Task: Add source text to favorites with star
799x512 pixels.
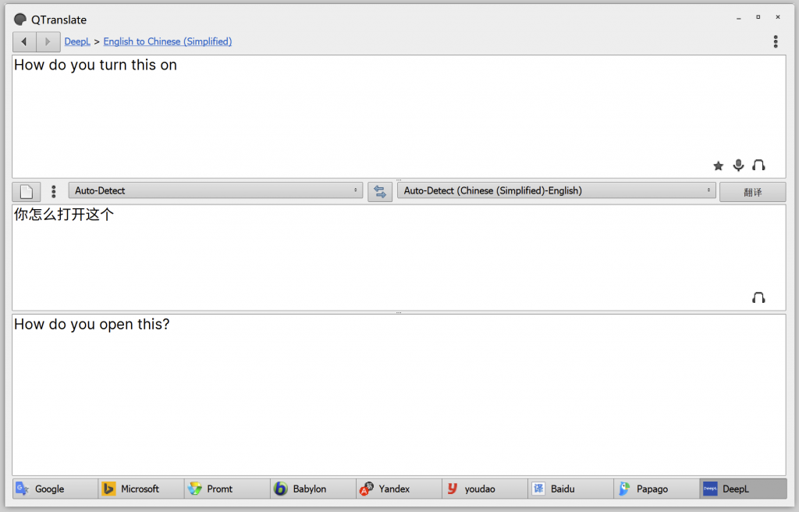Action: pyautogui.click(x=719, y=165)
